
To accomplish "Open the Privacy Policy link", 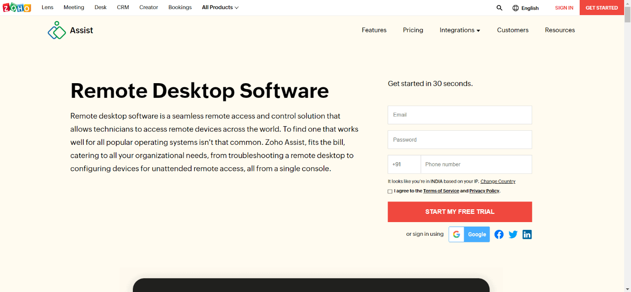I will click(484, 191).
